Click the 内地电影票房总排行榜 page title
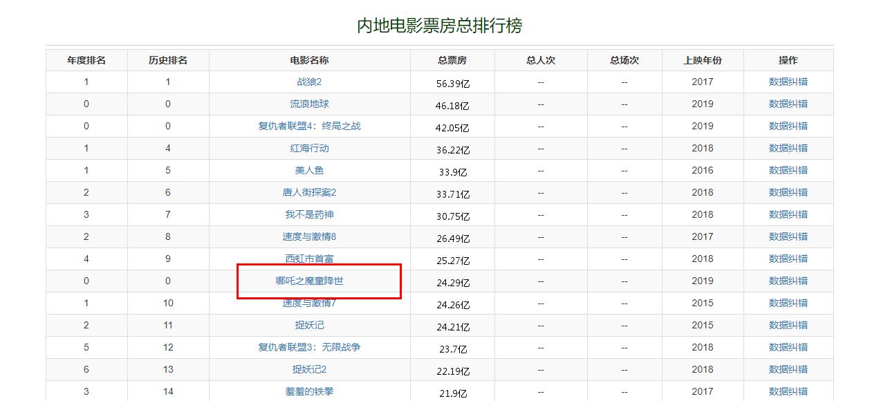This screenshot has width=870, height=401. pos(440,26)
